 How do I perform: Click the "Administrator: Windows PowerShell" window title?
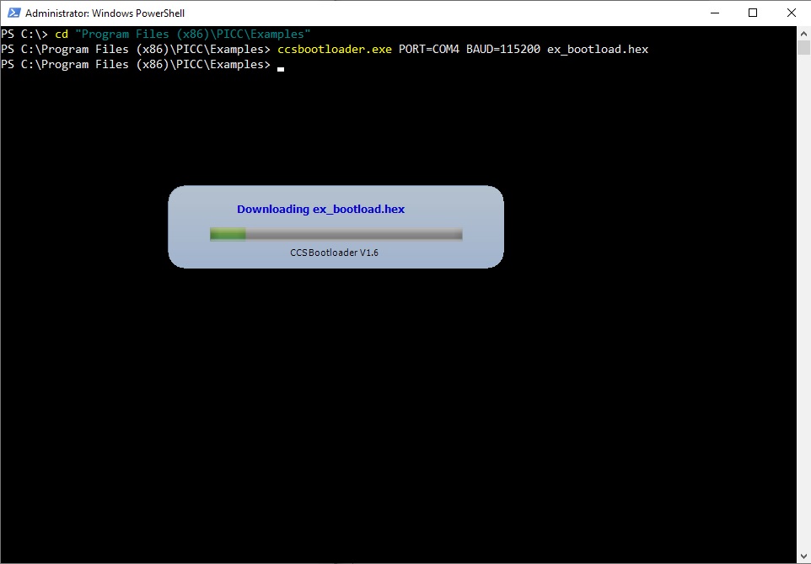105,13
